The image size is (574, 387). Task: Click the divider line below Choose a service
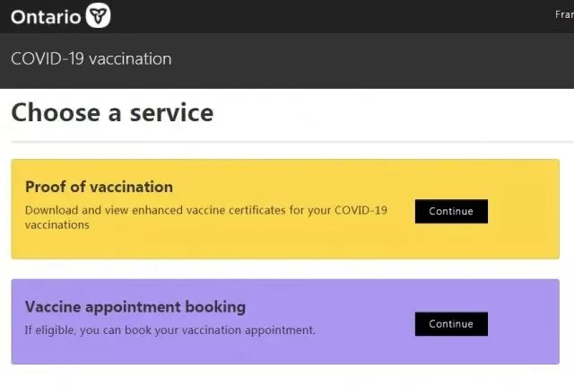pos(292,142)
